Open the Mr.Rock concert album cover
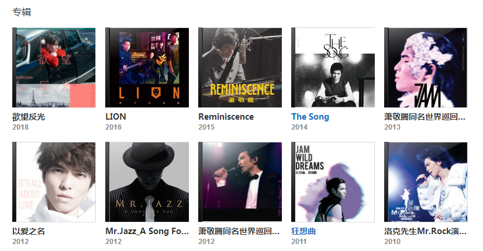Image resolution: width=483 pixels, height=251 pixels. click(426, 182)
